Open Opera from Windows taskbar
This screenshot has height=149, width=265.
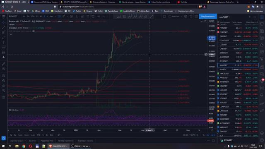30,146
